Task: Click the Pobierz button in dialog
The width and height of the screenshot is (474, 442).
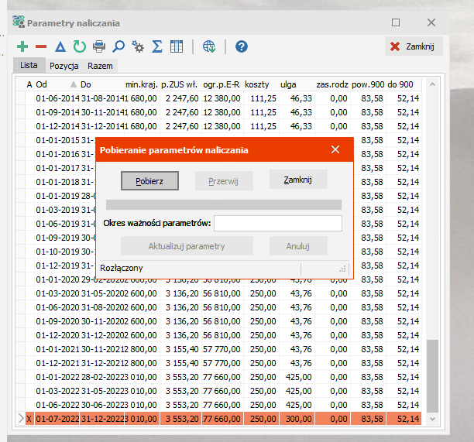Action: [x=149, y=181]
